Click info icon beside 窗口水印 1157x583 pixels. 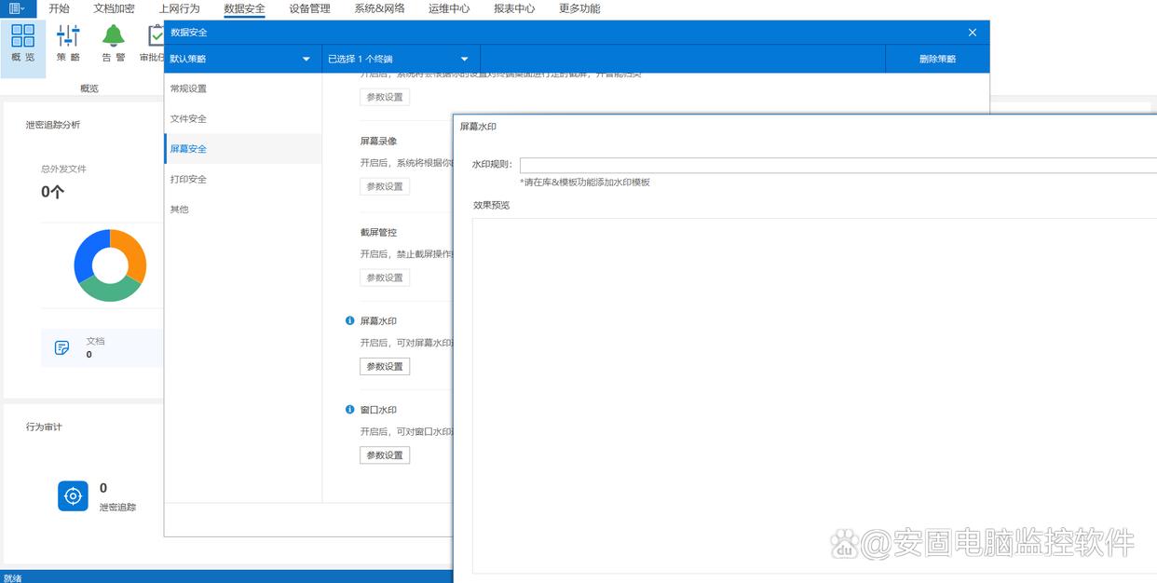[x=350, y=409]
